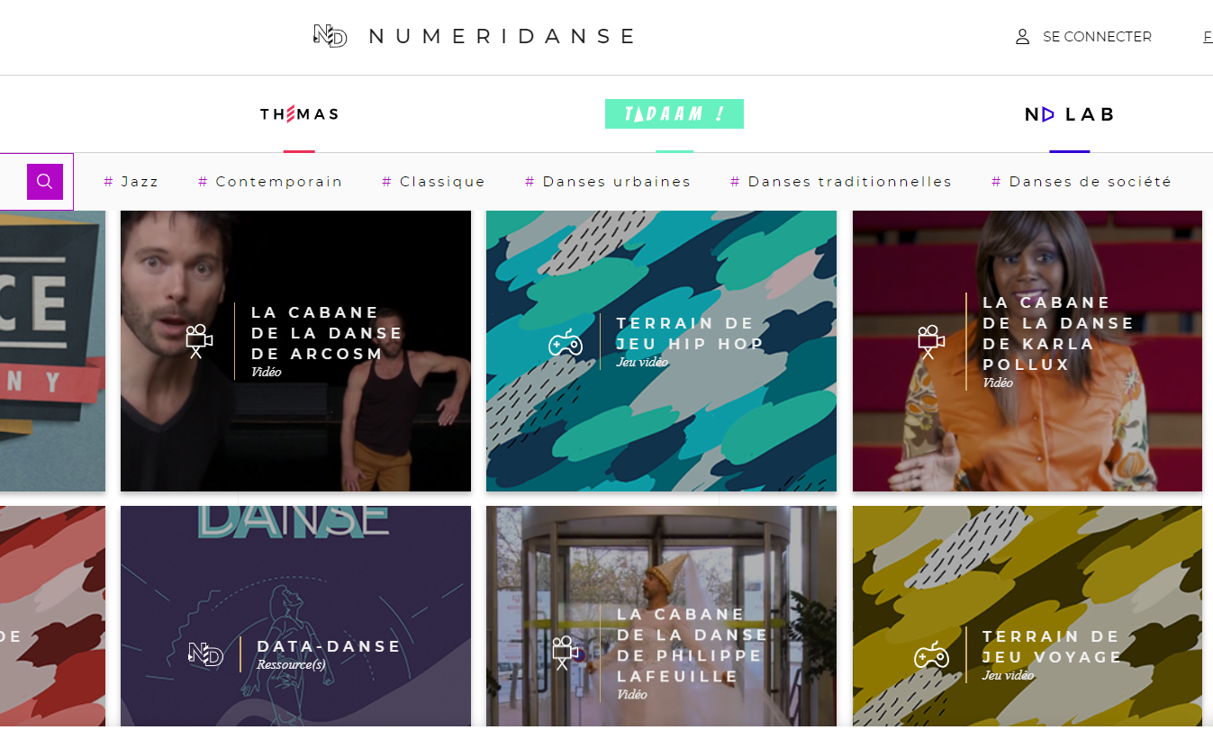1213x730 pixels.
Task: Click the user profile icon beside Se connecter
Action: [x=1022, y=37]
